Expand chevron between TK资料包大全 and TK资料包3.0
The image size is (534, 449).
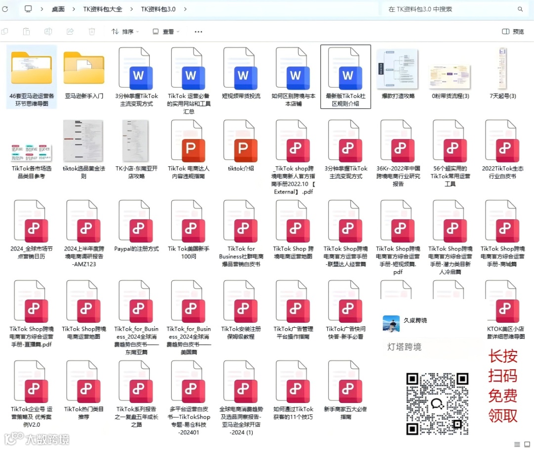pyautogui.click(x=132, y=9)
